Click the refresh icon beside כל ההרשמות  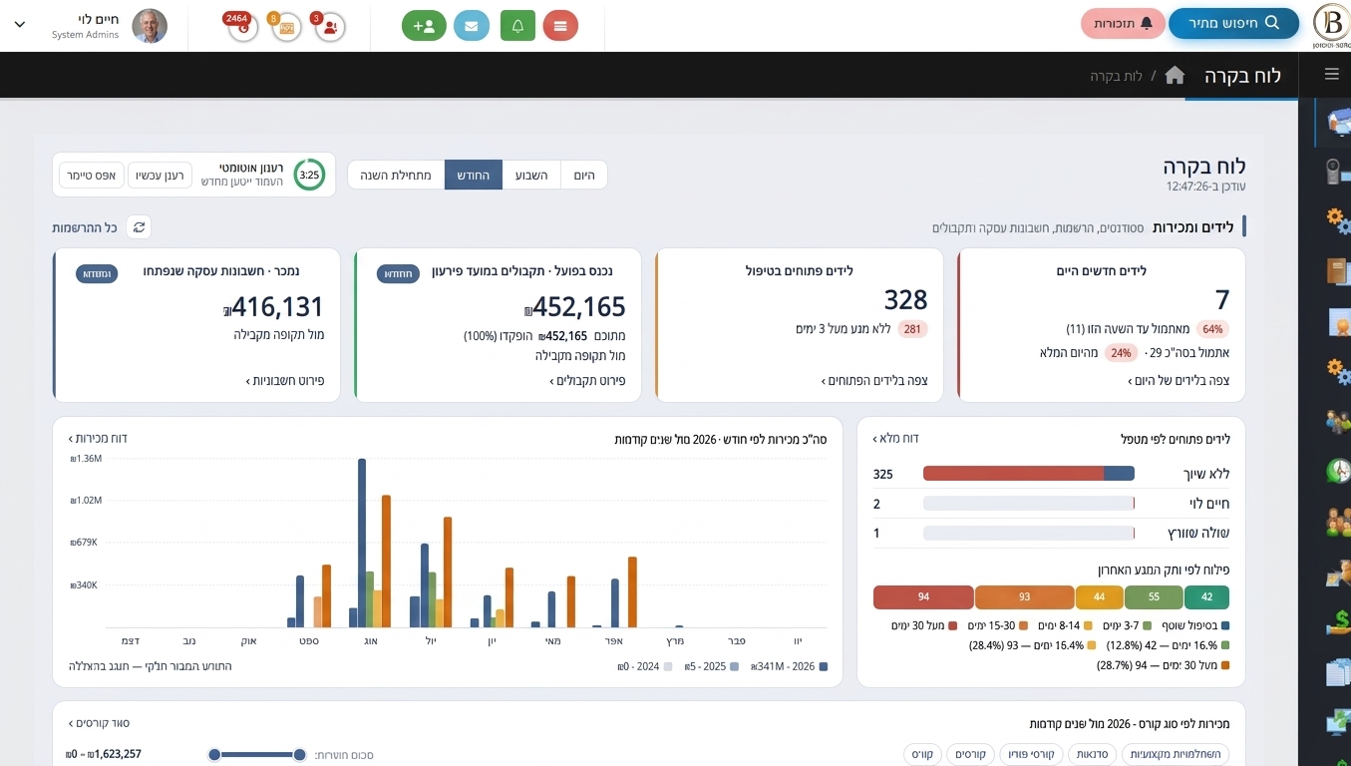(x=139, y=227)
